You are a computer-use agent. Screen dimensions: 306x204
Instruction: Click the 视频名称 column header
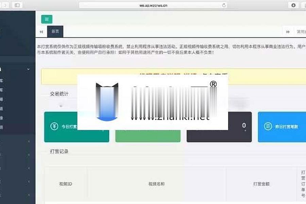(x=156, y=184)
